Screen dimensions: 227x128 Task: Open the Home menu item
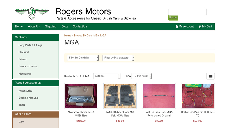tap(19, 26)
